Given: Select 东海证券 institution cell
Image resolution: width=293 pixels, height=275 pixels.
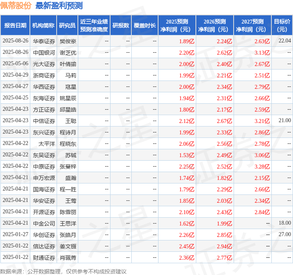Looking at the screenshot, I should pos(44,98).
